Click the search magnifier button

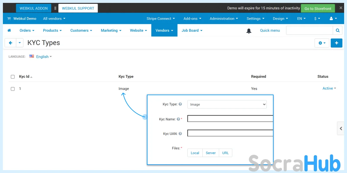pyautogui.click(x=337, y=30)
